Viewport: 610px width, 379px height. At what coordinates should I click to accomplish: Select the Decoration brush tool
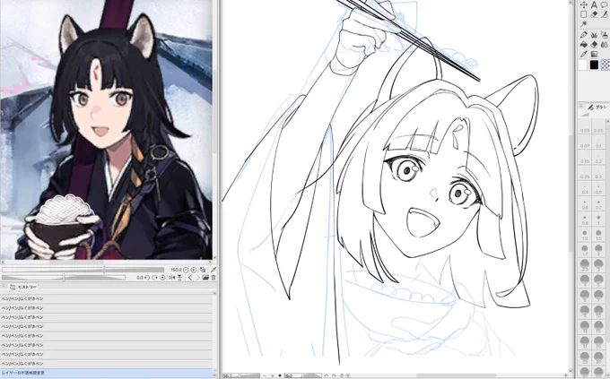pos(594,35)
